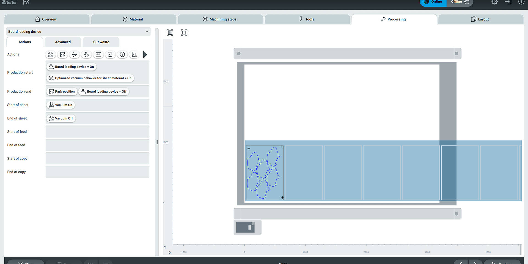Open the Machining steps tab
The height and width of the screenshot is (264, 528).
click(x=220, y=19)
